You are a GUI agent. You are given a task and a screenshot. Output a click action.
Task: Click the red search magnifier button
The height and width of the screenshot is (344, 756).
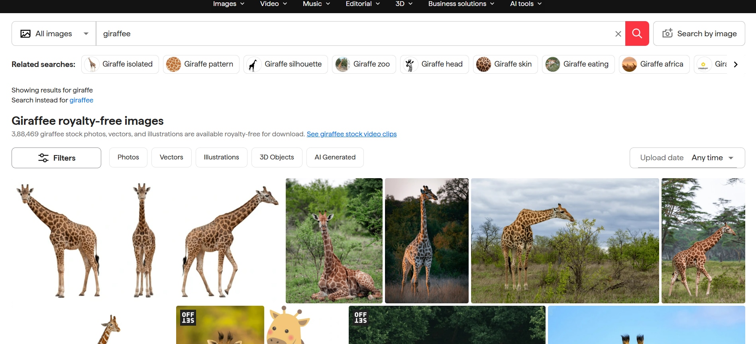(637, 33)
